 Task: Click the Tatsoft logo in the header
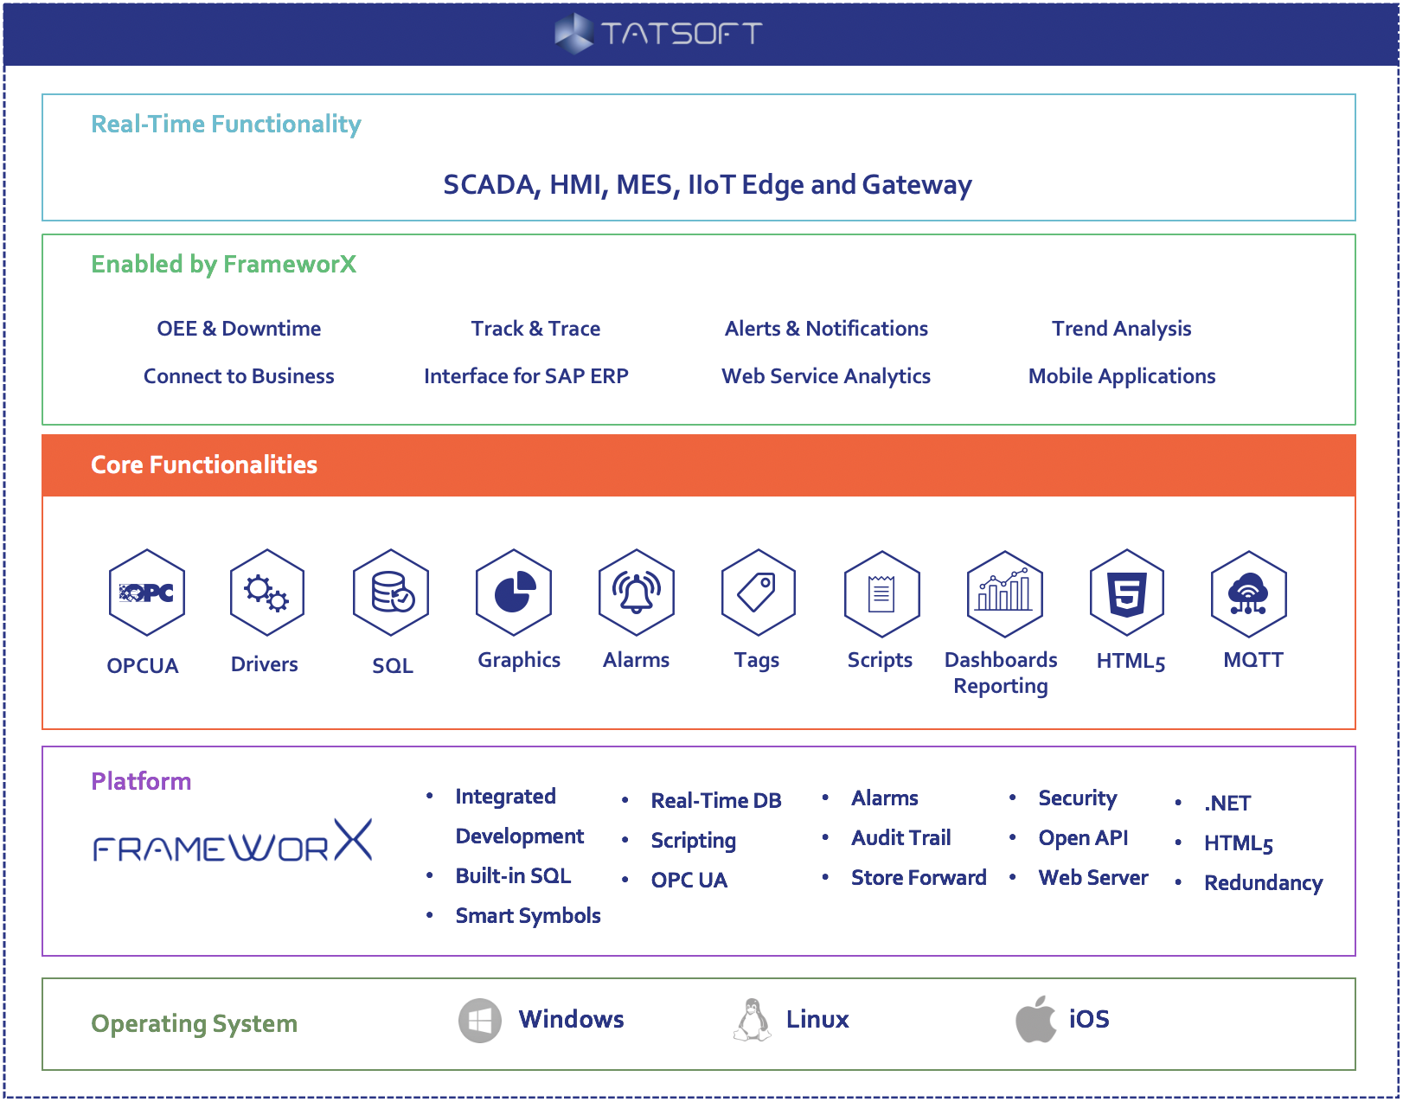click(658, 33)
